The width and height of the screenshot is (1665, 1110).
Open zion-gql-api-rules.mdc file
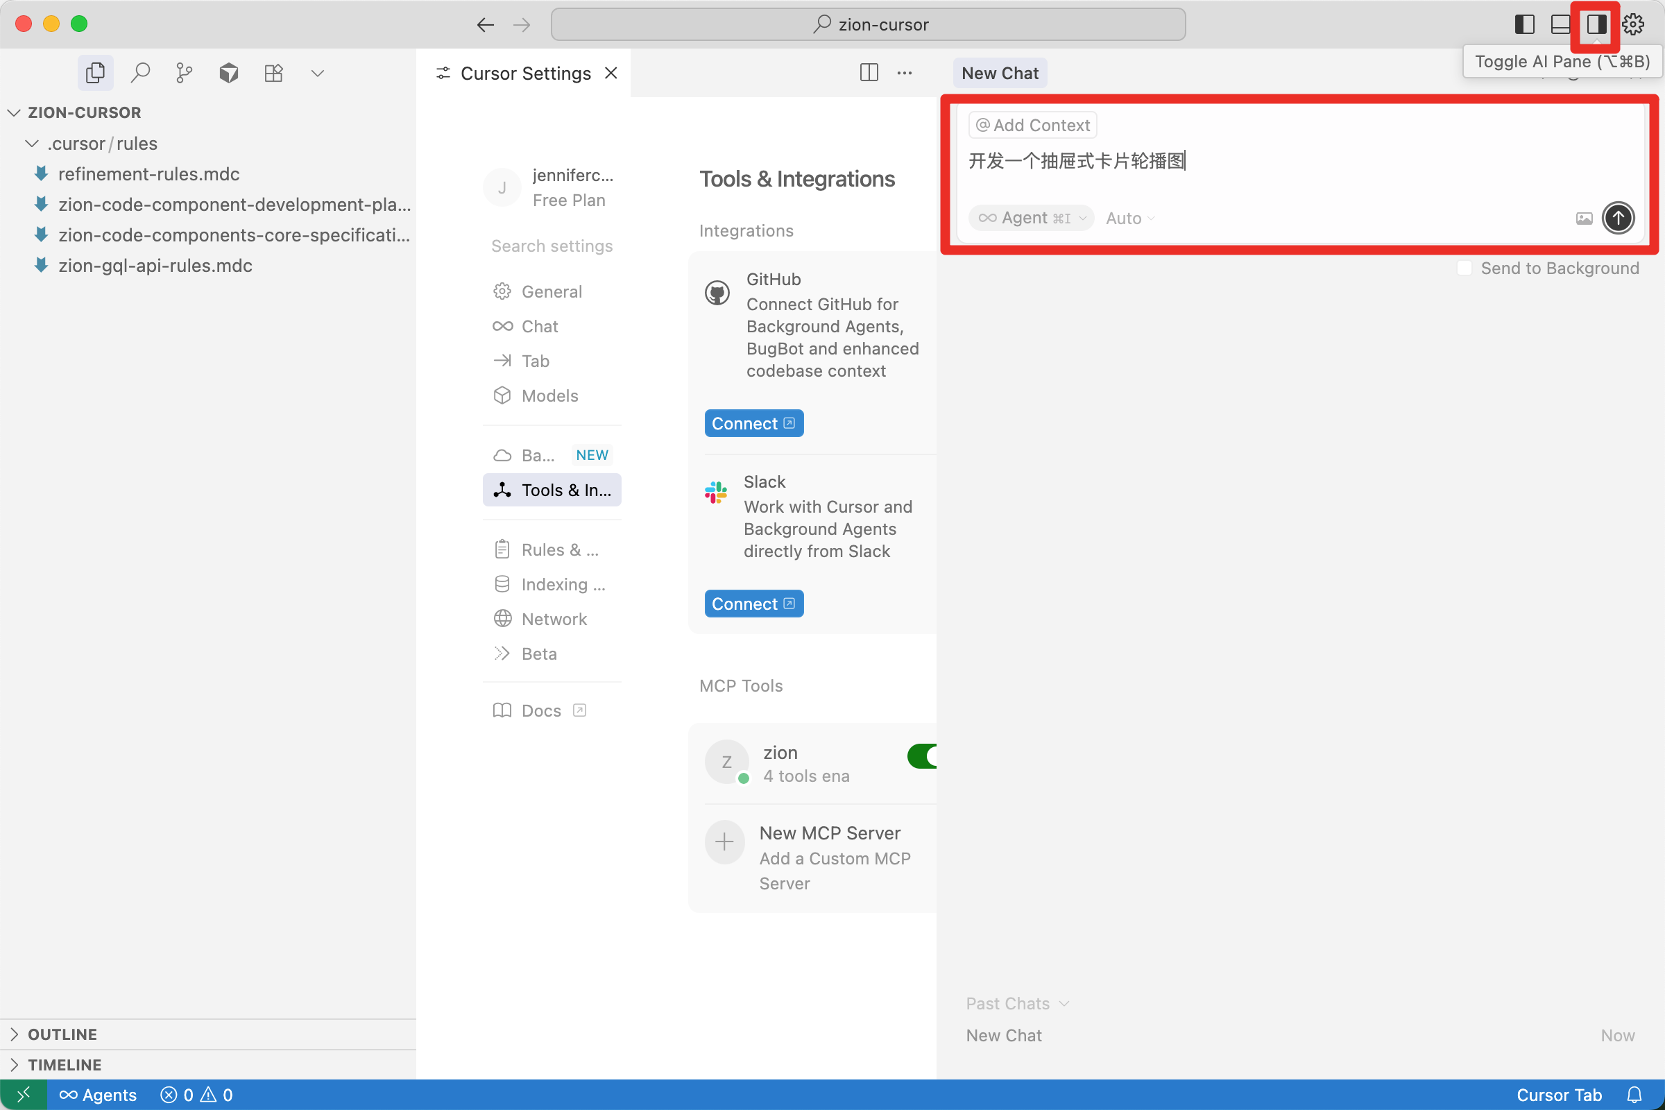tap(155, 266)
